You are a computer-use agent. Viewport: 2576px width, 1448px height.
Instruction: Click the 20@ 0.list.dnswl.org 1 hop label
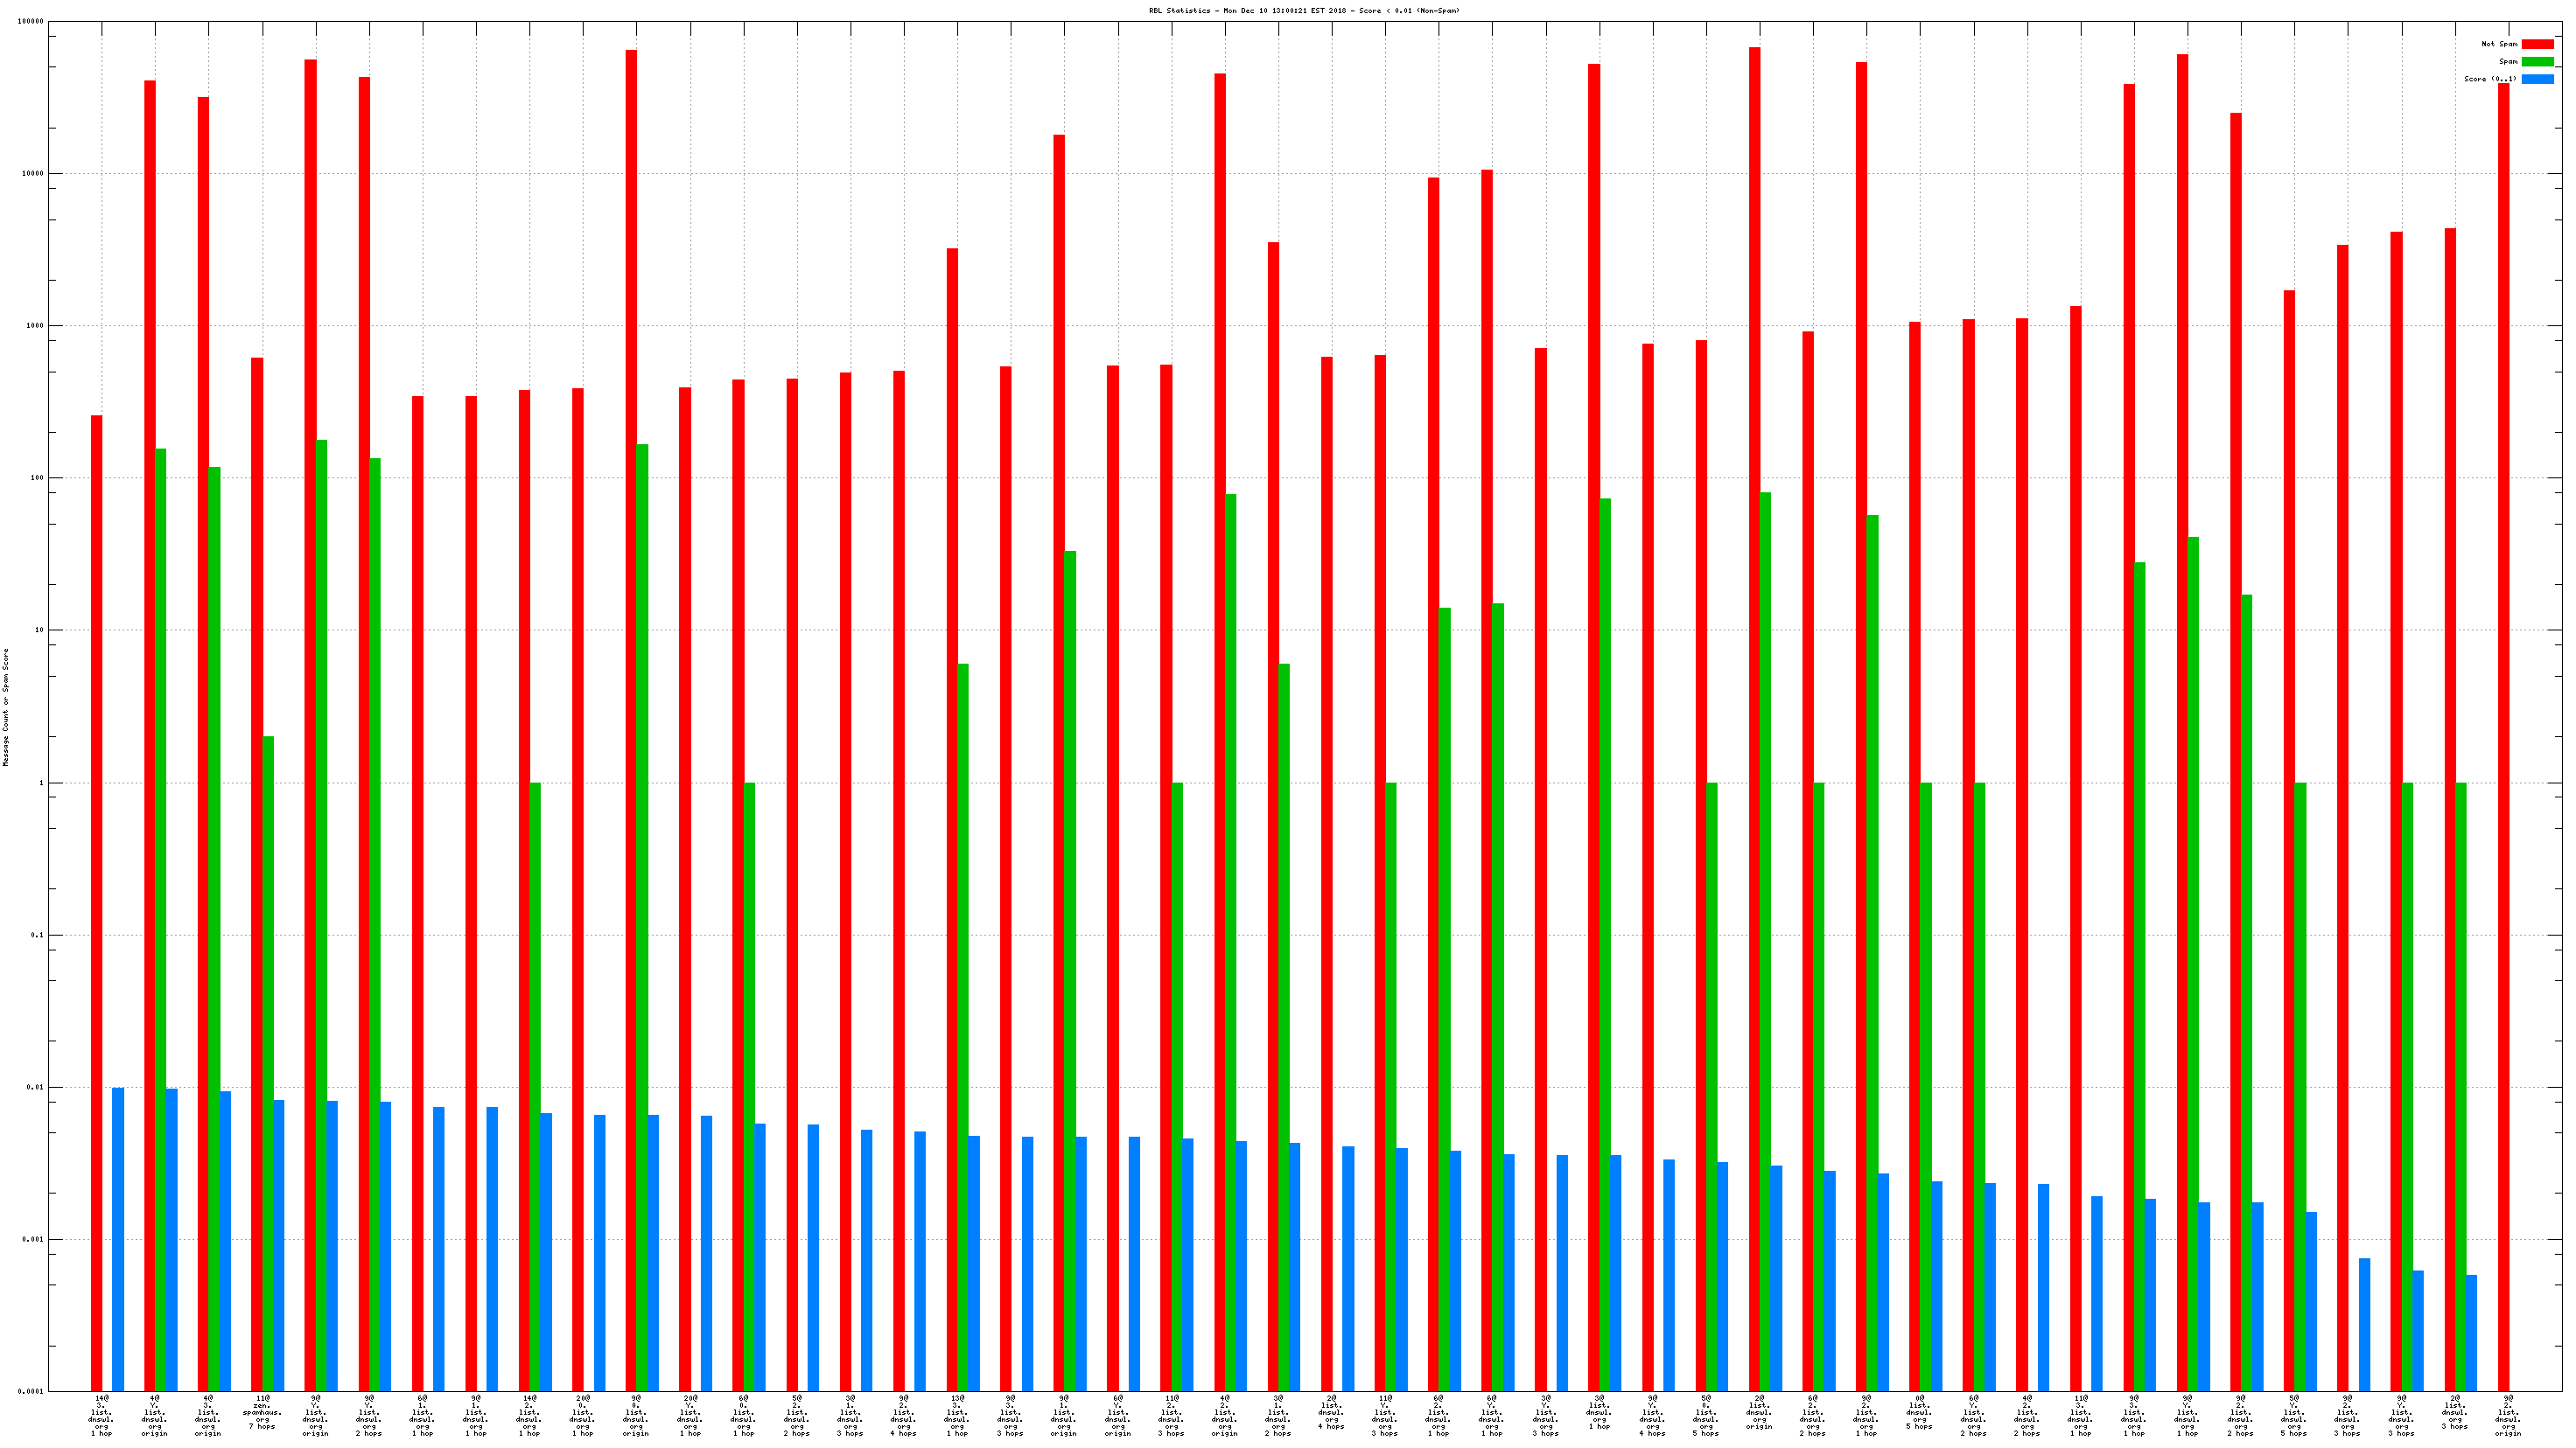point(583,1415)
